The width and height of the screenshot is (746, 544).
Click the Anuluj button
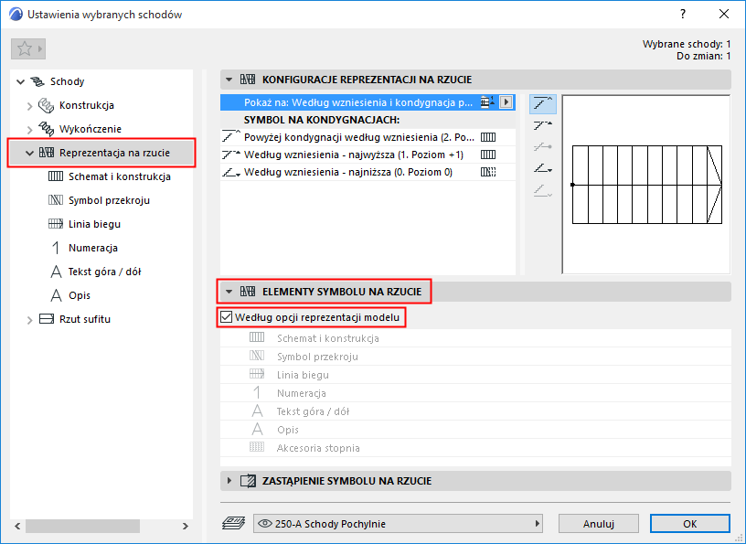pos(599,524)
